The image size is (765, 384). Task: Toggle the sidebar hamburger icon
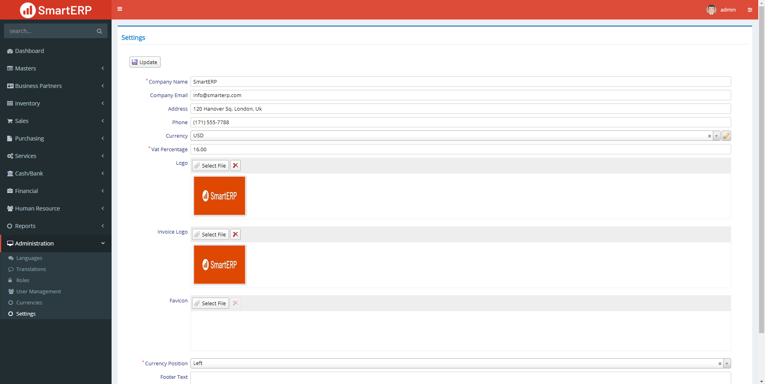coord(120,9)
